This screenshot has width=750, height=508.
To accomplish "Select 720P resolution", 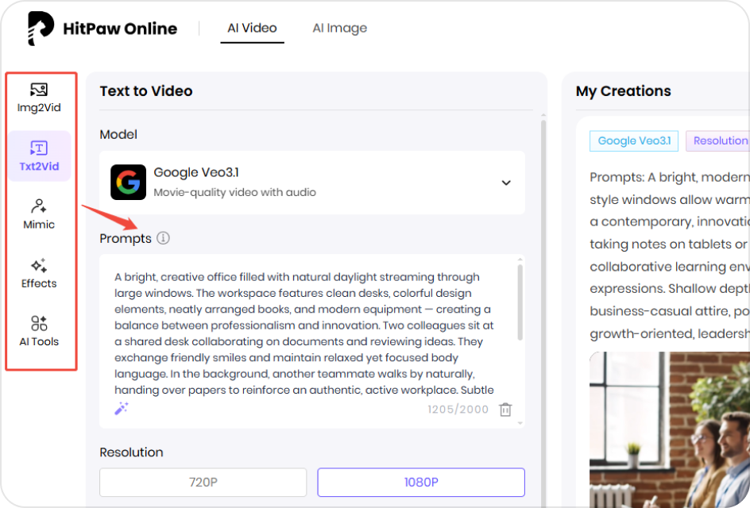I will pos(203,482).
